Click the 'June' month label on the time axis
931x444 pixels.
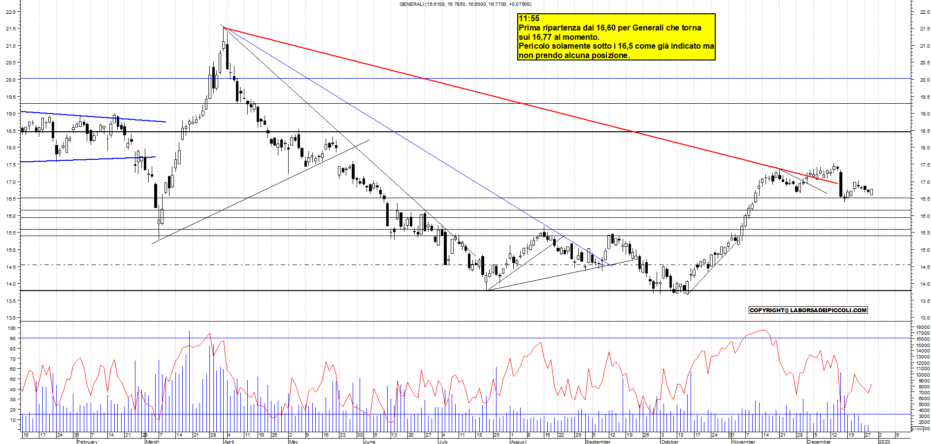click(369, 442)
